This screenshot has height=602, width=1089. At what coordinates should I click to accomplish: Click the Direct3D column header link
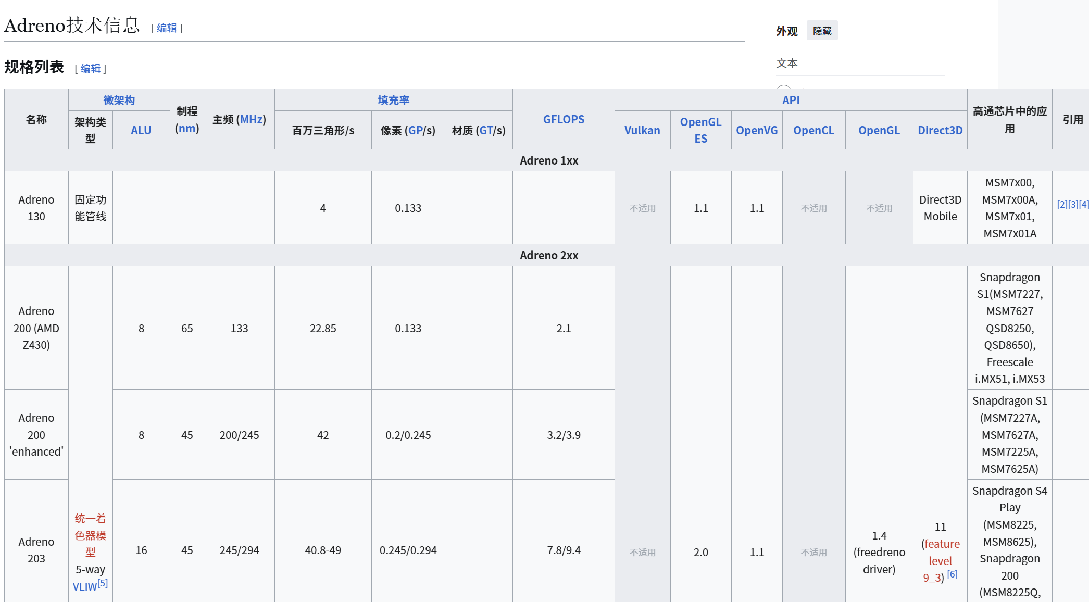[x=940, y=130]
